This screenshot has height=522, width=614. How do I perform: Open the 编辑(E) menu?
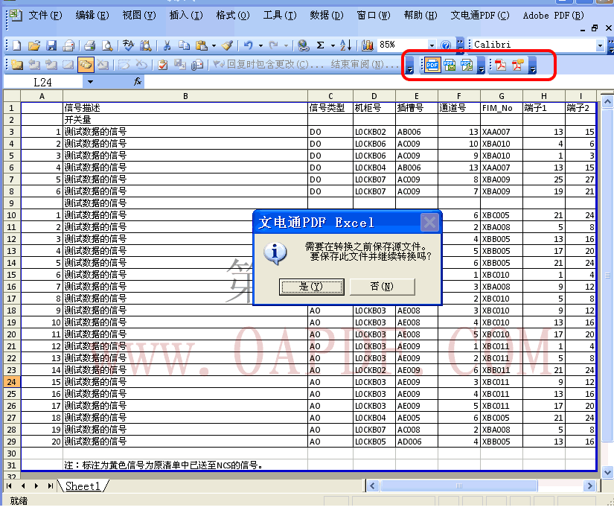pyautogui.click(x=92, y=16)
